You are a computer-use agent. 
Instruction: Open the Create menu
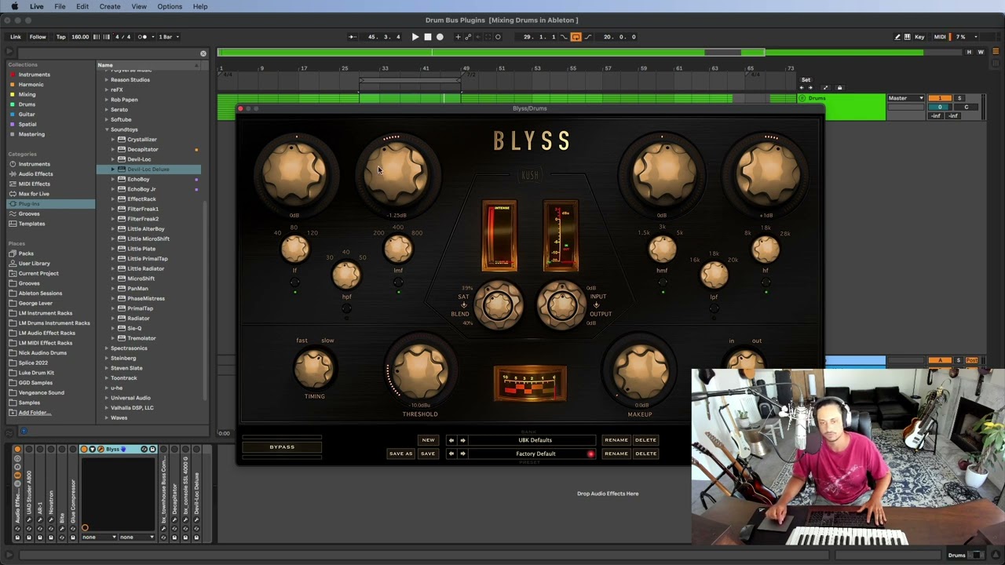[110, 6]
